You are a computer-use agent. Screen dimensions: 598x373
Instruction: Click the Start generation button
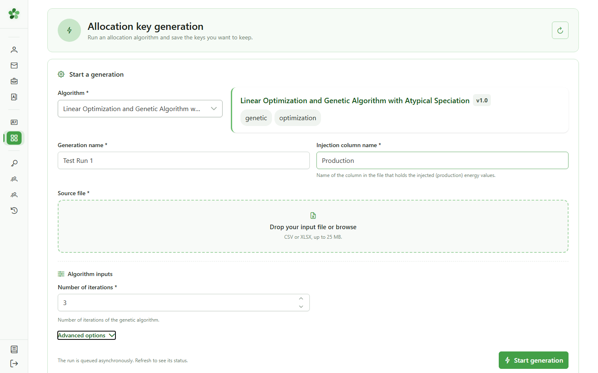(x=533, y=360)
